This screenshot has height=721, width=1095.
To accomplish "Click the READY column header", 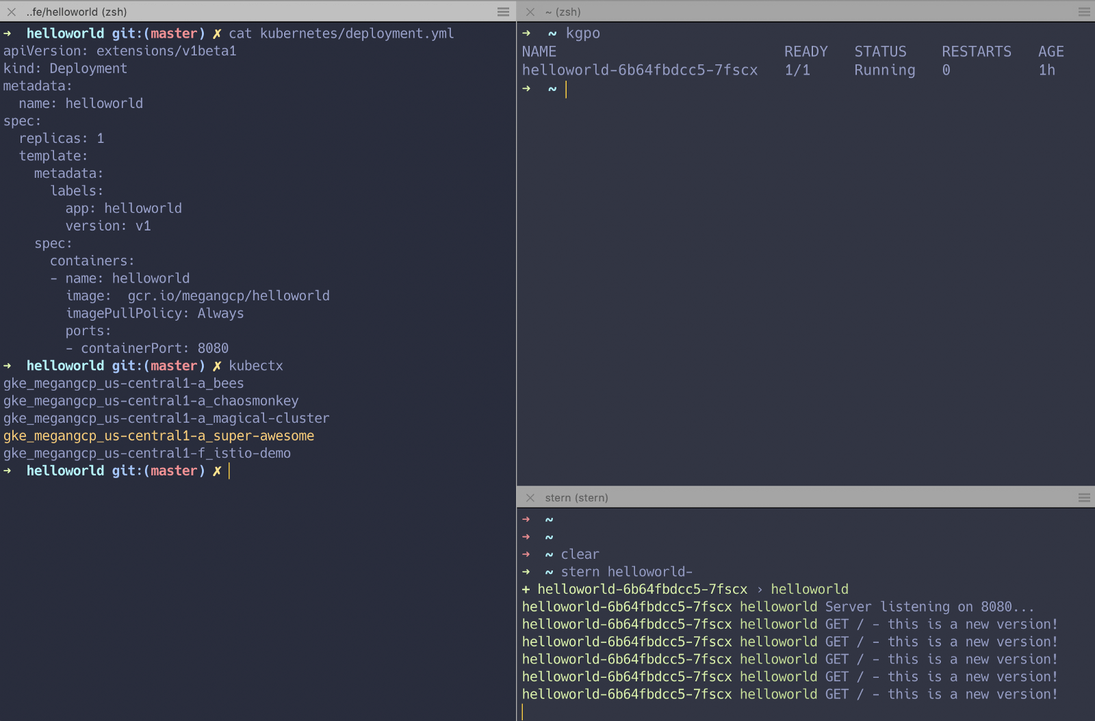I will point(806,52).
